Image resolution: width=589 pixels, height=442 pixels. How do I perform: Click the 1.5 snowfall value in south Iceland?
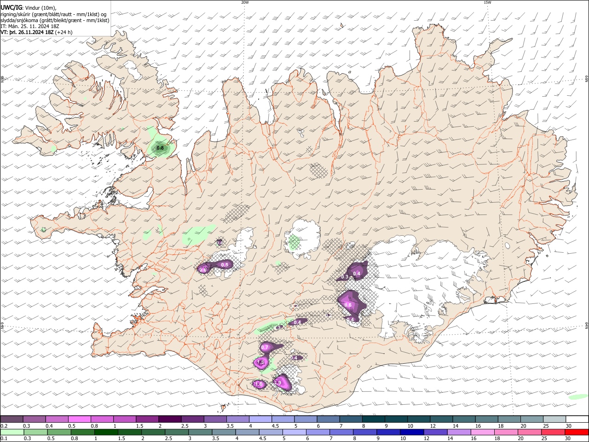click(x=261, y=362)
